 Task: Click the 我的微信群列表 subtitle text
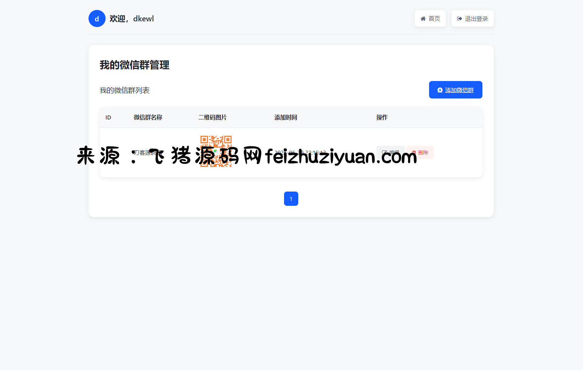tap(124, 90)
